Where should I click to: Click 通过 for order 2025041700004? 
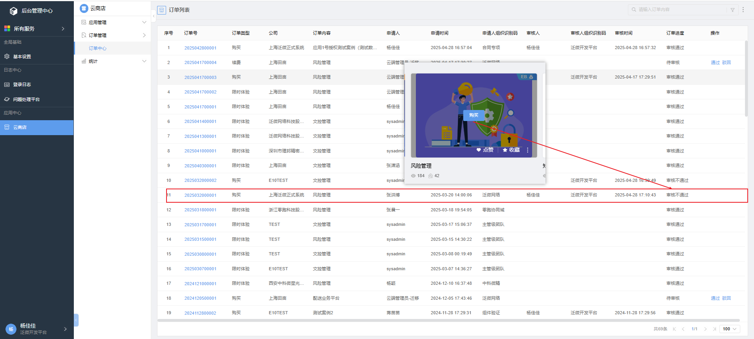click(x=715, y=62)
